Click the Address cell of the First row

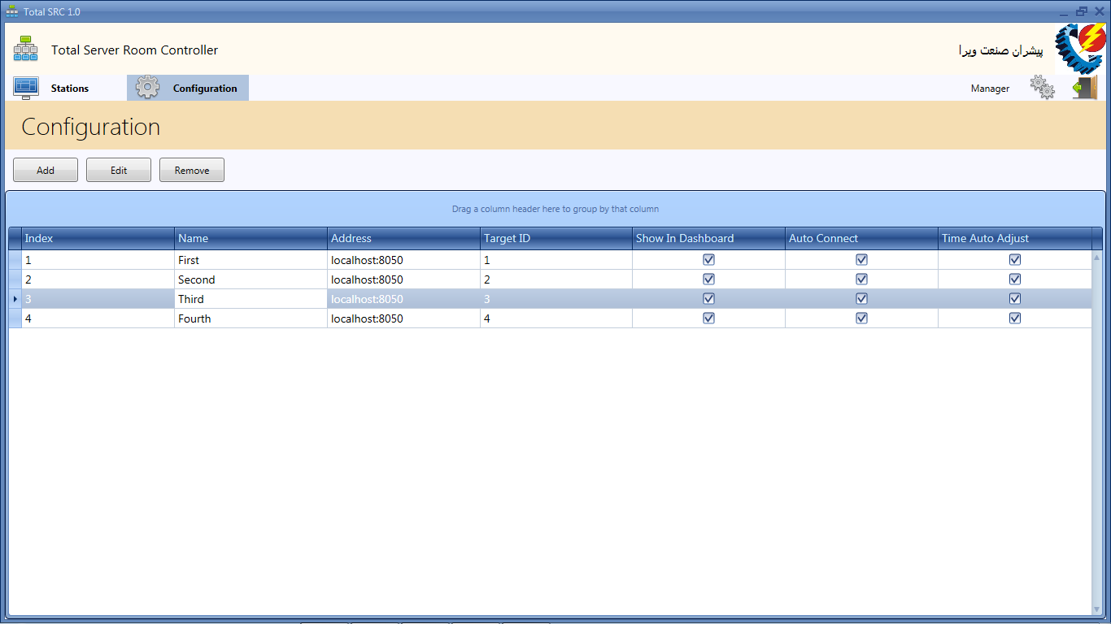coord(403,260)
